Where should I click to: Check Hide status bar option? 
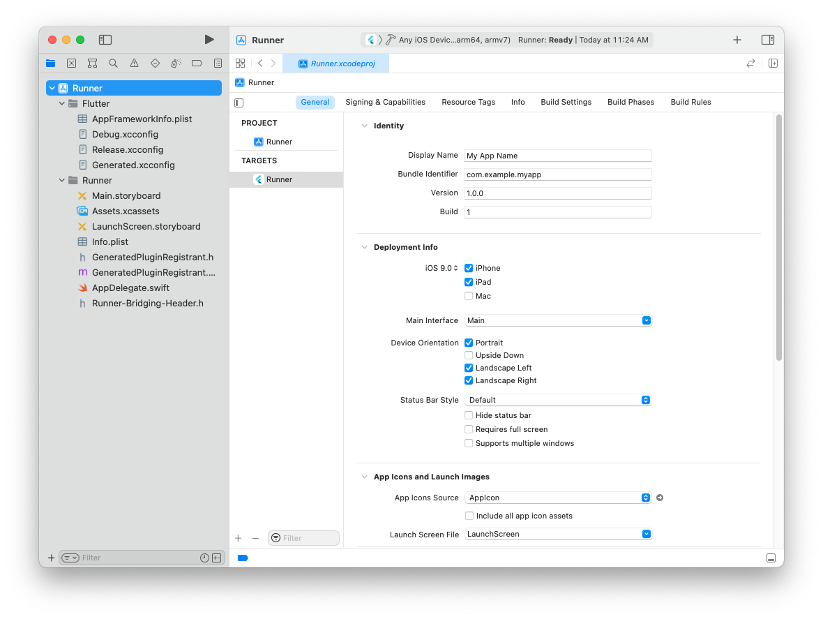[x=469, y=415]
